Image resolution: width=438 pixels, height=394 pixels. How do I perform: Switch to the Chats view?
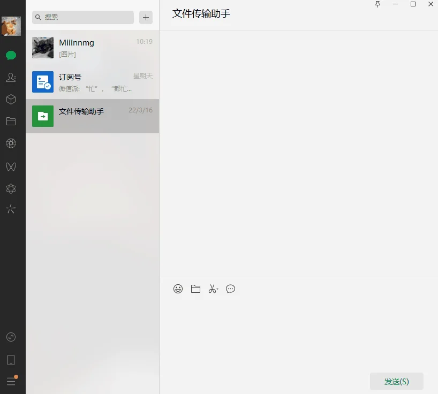click(11, 55)
